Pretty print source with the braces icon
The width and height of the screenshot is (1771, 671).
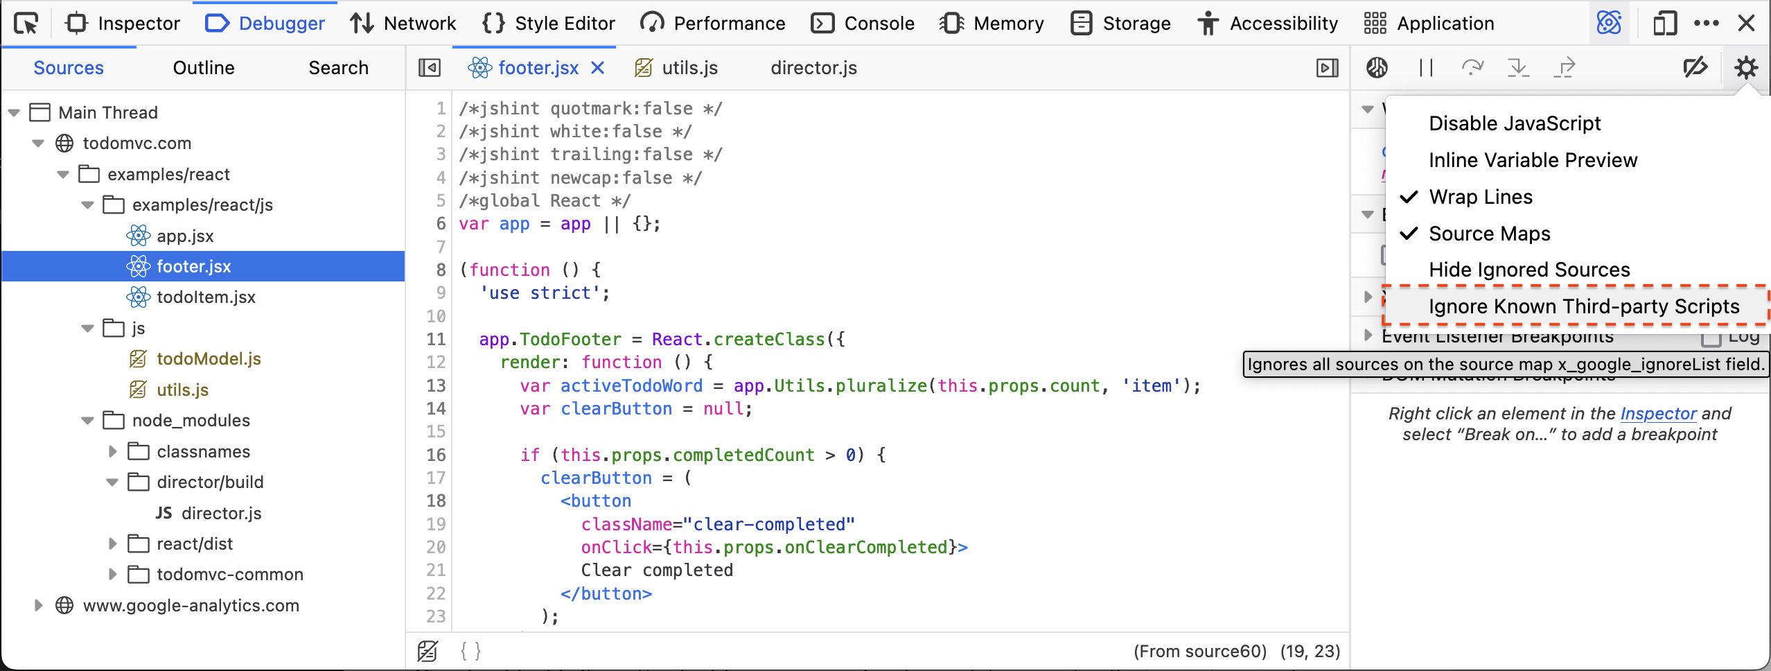point(470,651)
